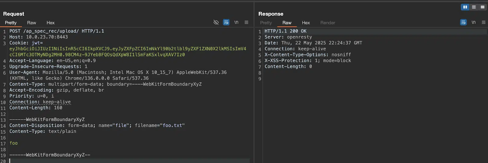Open Response Render tab
This screenshot has width=488, height=163.
coord(328,23)
